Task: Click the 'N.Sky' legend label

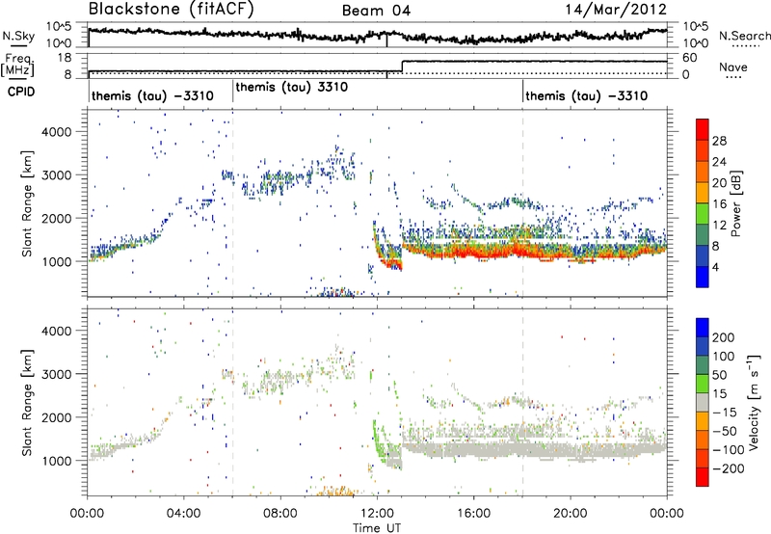Action: (x=18, y=36)
